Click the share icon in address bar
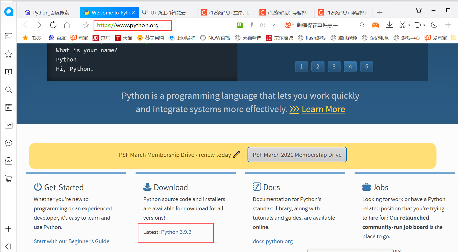This screenshot has width=458, height=252. (x=263, y=25)
